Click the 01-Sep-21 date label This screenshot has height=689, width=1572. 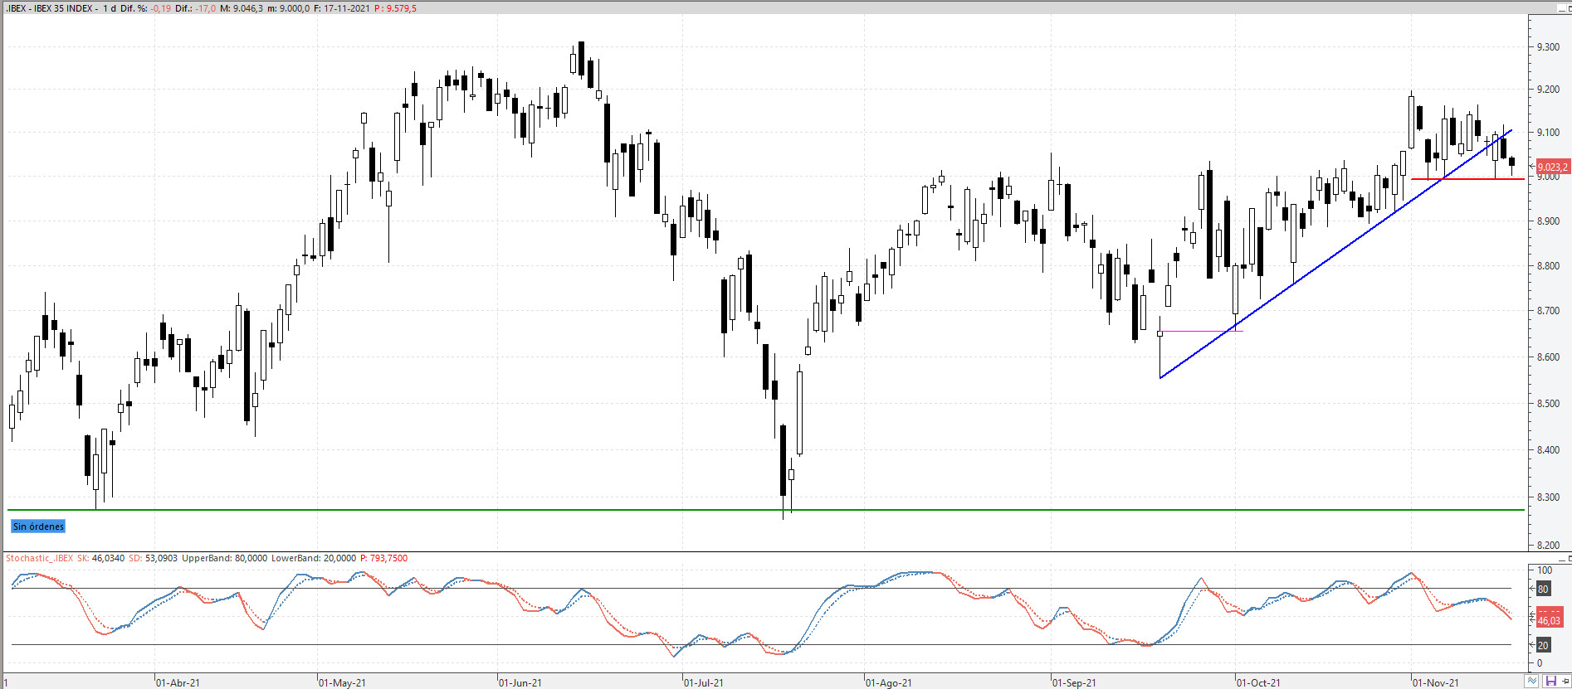[1074, 683]
